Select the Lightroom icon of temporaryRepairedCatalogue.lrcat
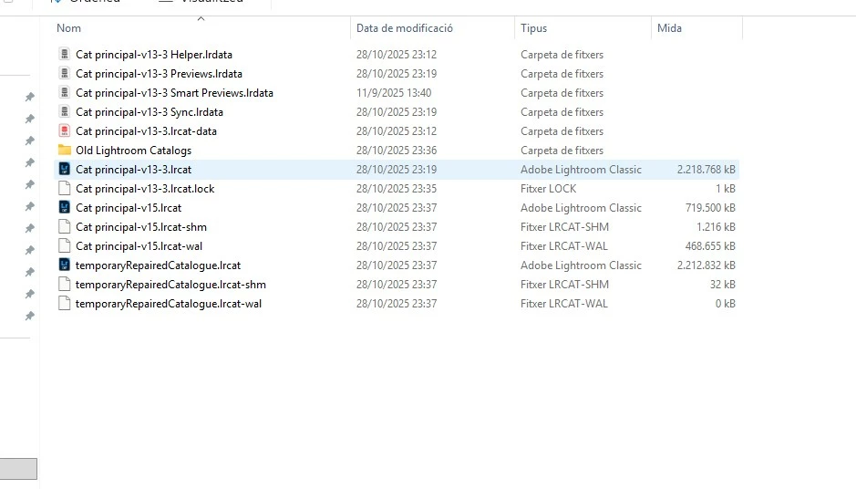 pos(65,265)
